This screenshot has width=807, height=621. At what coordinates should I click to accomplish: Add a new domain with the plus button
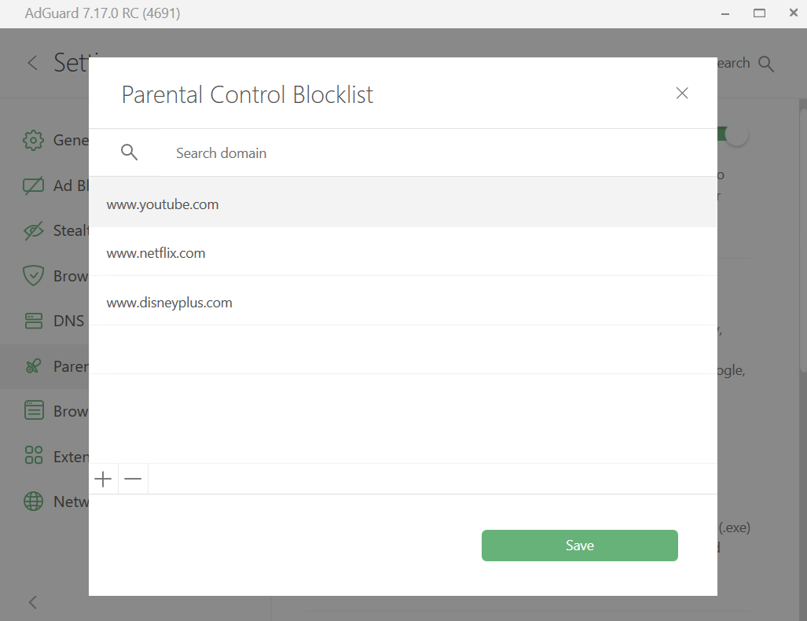tap(102, 479)
